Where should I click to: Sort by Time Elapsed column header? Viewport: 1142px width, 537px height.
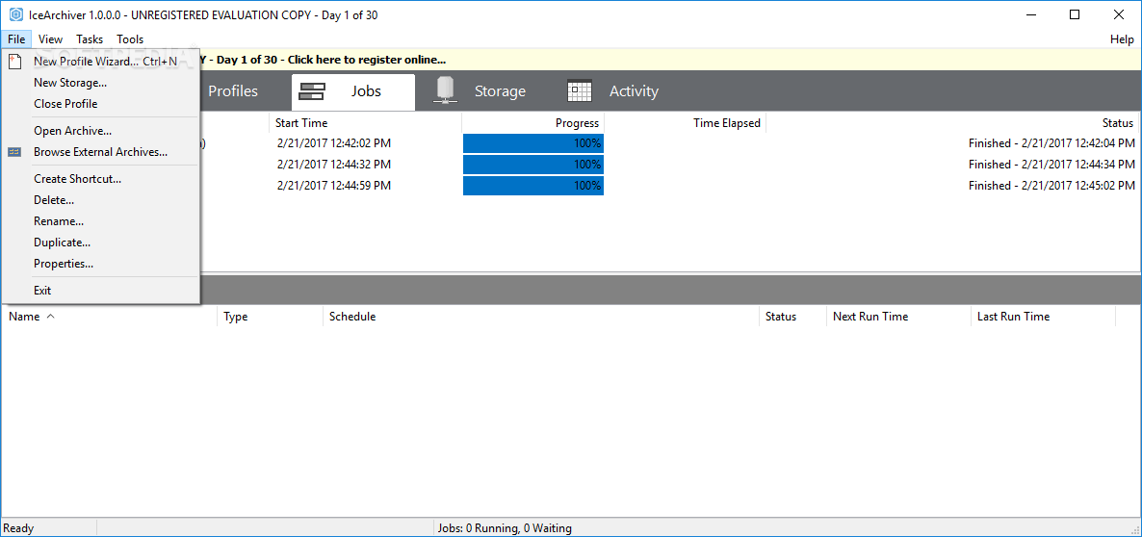pos(686,123)
